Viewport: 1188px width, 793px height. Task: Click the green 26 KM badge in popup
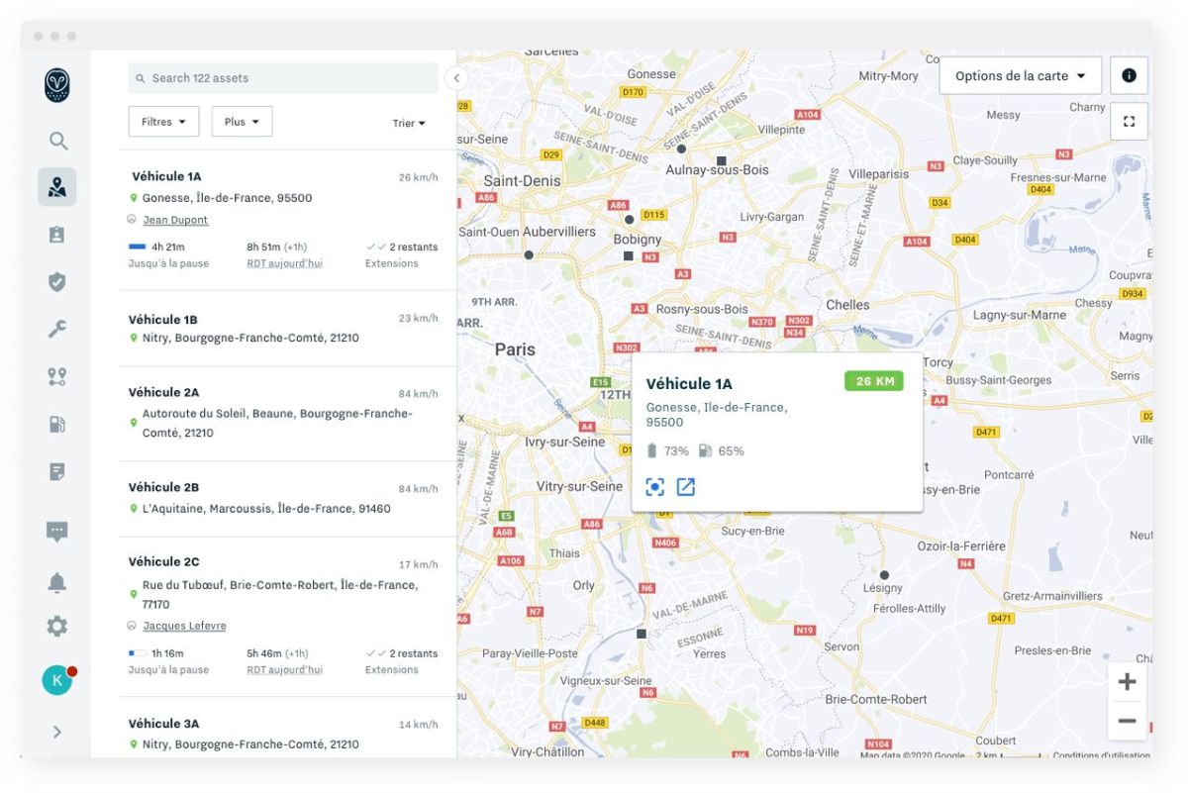(x=874, y=381)
